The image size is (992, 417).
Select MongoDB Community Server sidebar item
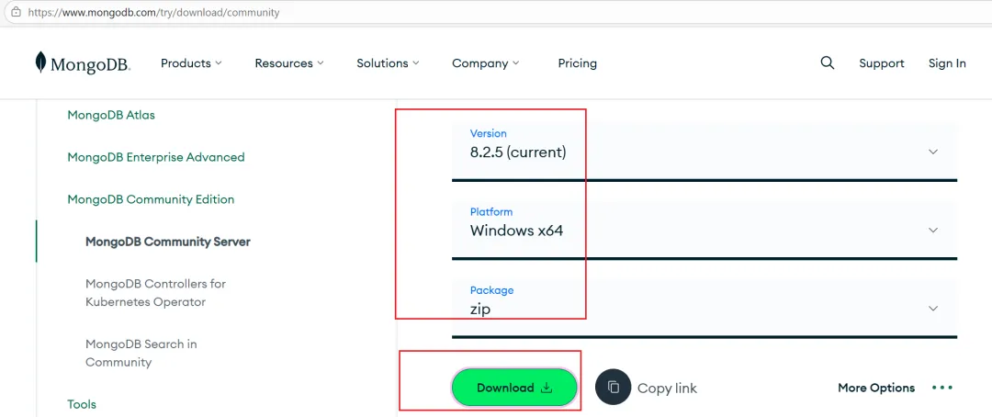point(168,242)
